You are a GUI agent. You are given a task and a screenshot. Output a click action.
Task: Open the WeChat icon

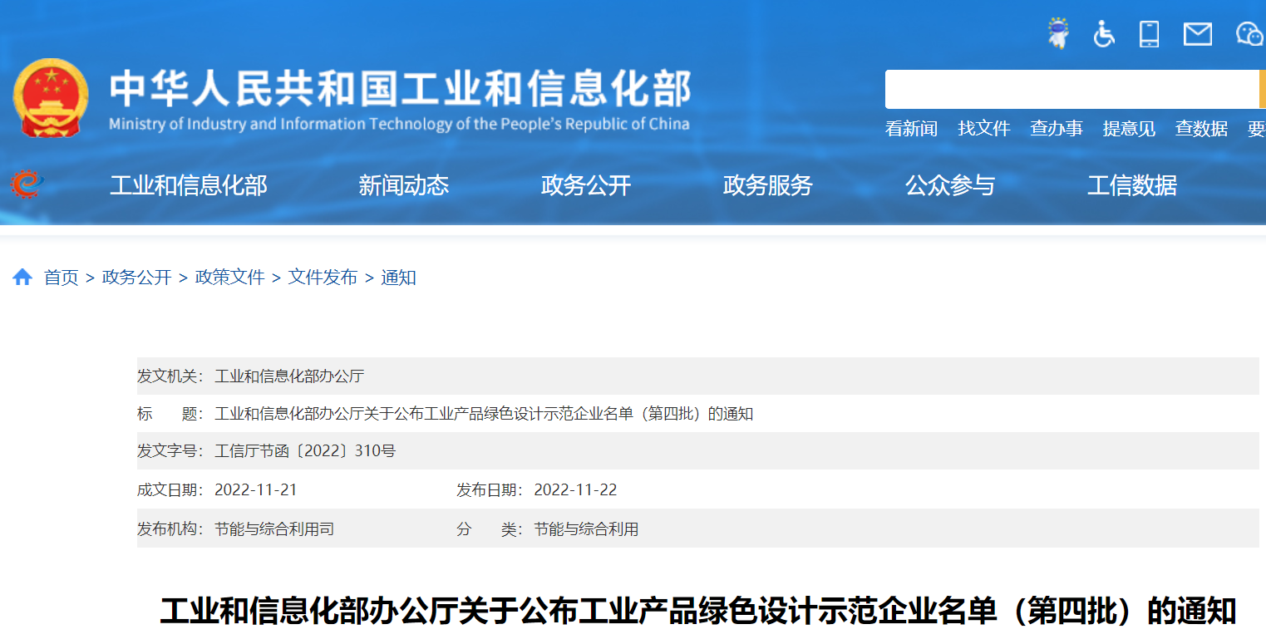click(x=1250, y=34)
